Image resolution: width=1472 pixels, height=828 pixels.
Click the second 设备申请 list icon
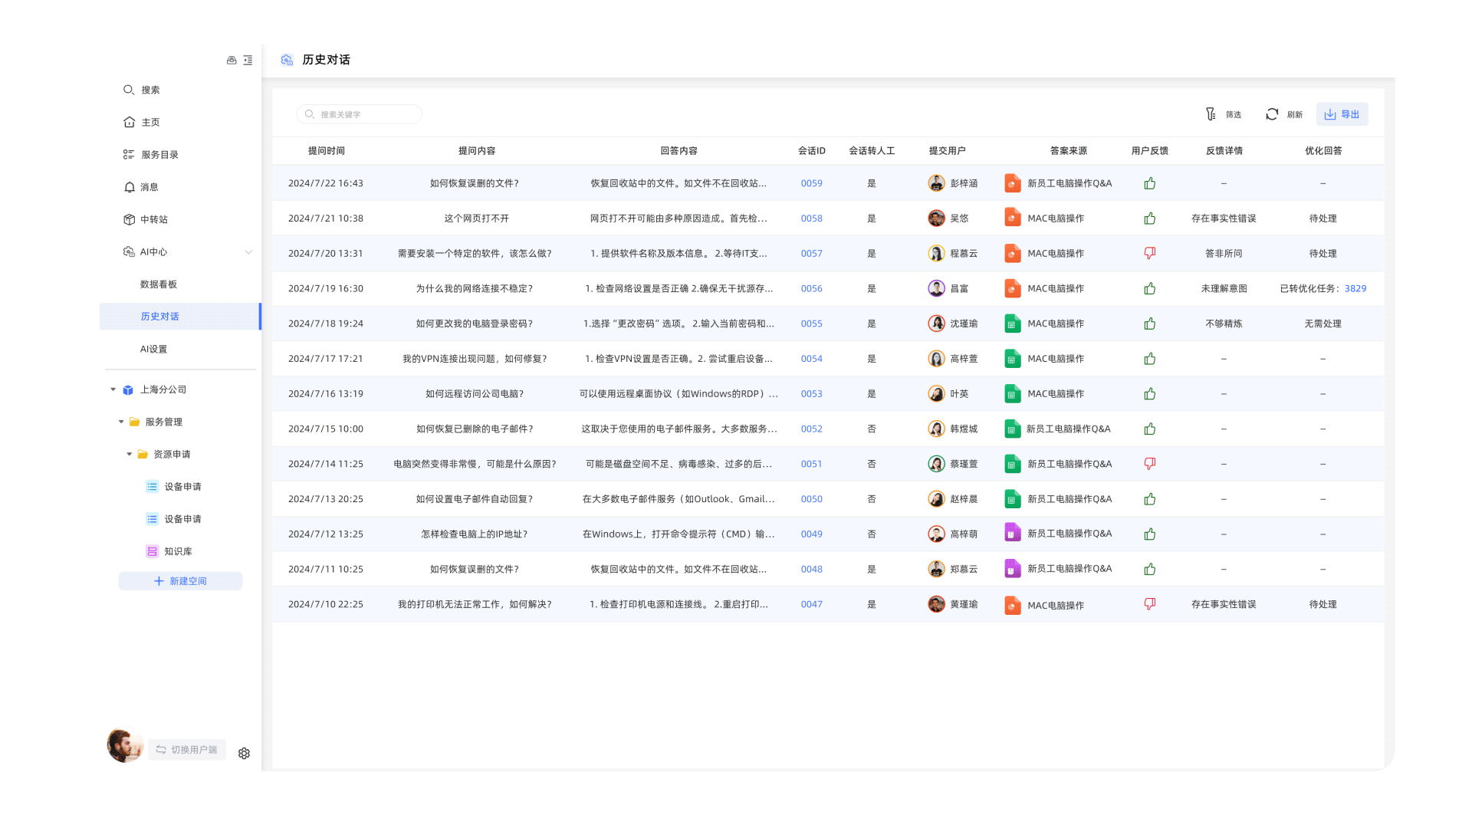[x=152, y=519]
